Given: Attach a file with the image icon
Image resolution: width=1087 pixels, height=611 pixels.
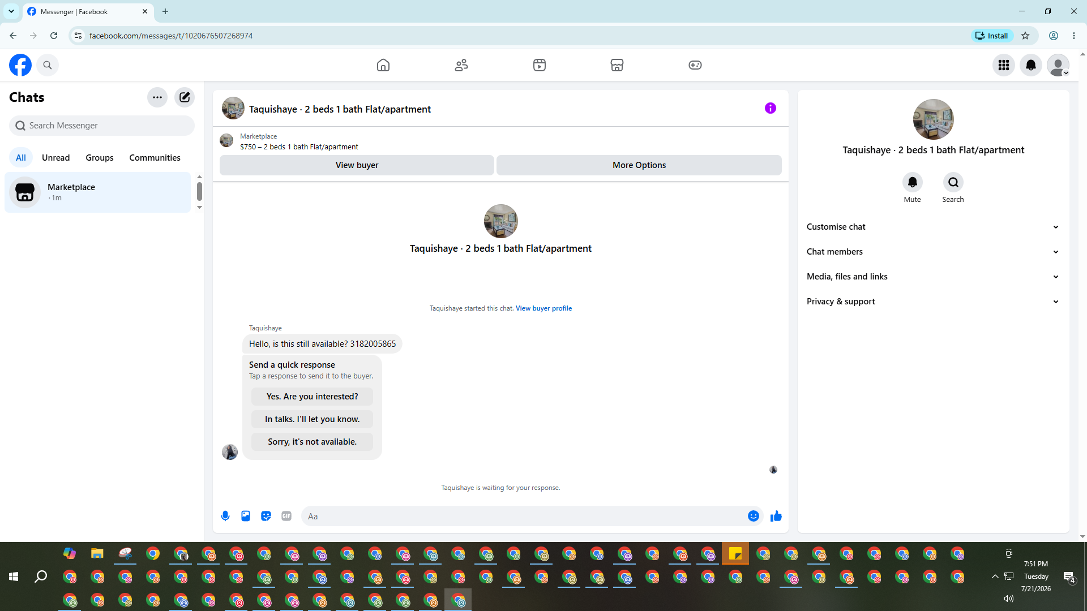Looking at the screenshot, I should click(246, 516).
